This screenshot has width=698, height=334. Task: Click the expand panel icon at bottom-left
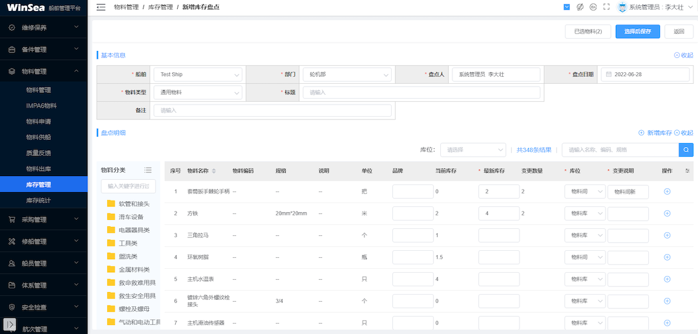tap(11, 324)
